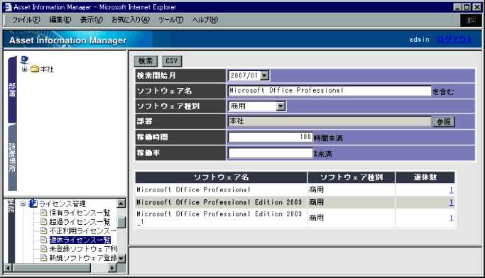
Task: Click the computer root icon in department tree
Action: coord(24,60)
